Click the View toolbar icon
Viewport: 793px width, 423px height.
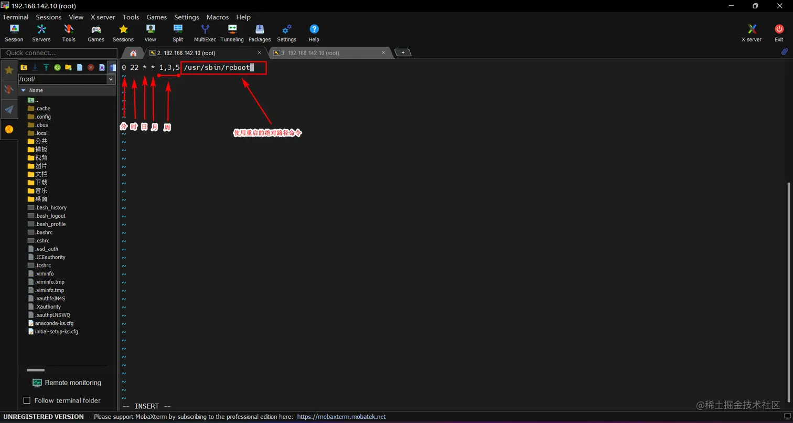(151, 33)
